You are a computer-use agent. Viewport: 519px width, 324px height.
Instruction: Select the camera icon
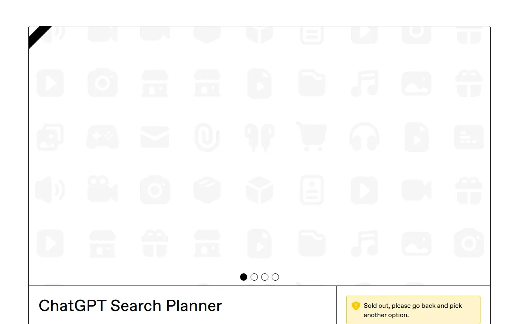[103, 83]
